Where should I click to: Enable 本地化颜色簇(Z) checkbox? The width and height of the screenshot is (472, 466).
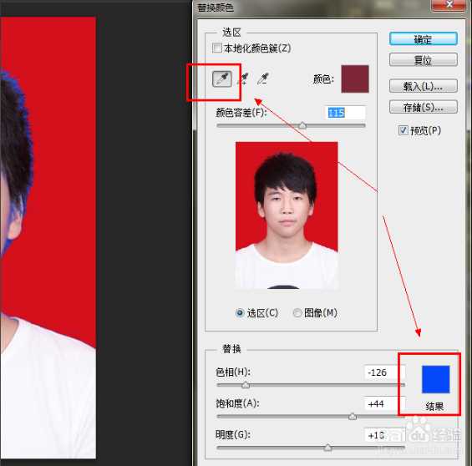pos(217,48)
